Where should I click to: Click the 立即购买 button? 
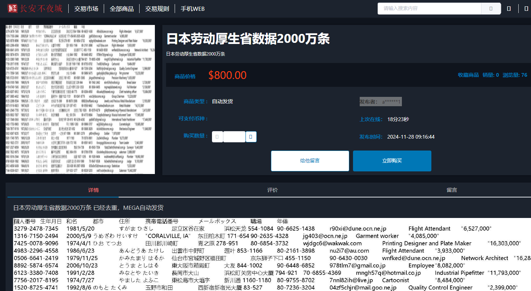pyautogui.click(x=392, y=161)
